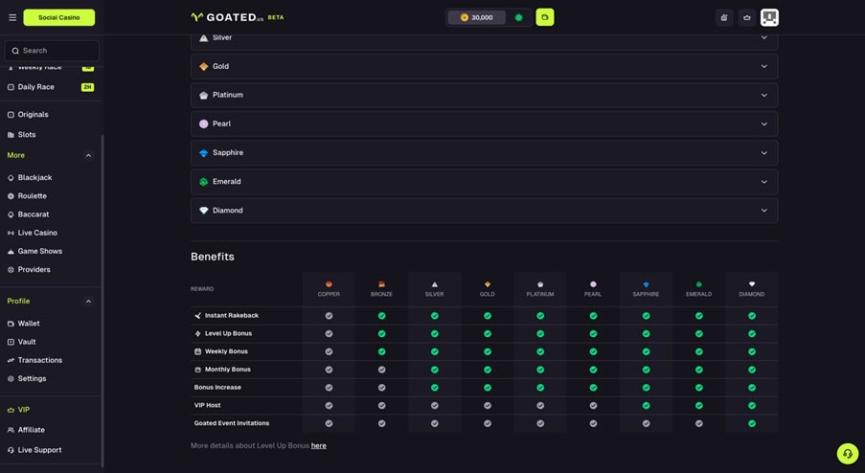Collapse the Profile section in the sidebar
The height and width of the screenshot is (473, 865).
coord(88,302)
